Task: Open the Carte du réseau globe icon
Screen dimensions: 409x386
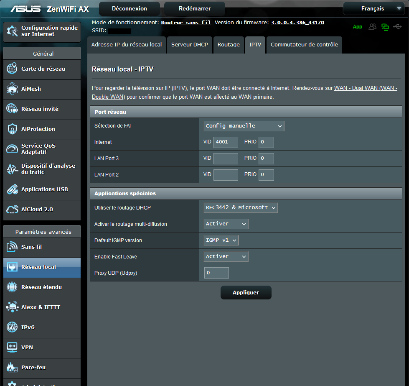Action: pos(12,69)
